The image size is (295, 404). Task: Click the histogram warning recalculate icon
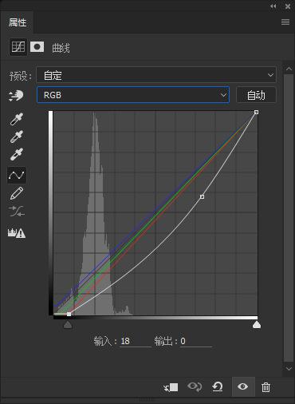tap(17, 233)
